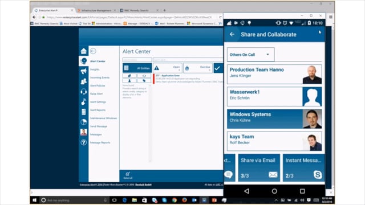The height and width of the screenshot is (205, 365).
Task: Open the people group sidebar icon
Action: coord(84,81)
